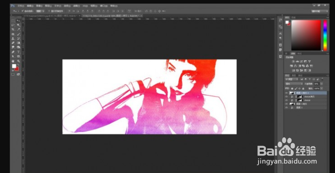Image resolution: width=335 pixels, height=173 pixels.
Task: Swap foreground and background colors
Action: pos(18,65)
